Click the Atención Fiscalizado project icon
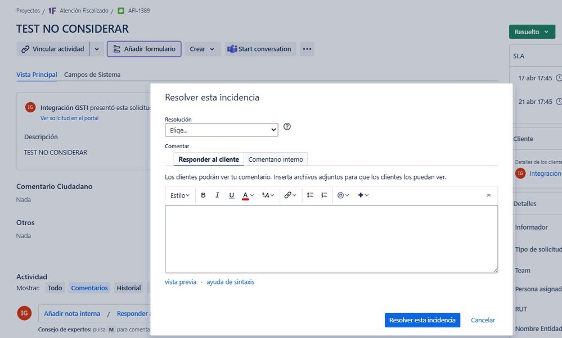 pos(52,11)
